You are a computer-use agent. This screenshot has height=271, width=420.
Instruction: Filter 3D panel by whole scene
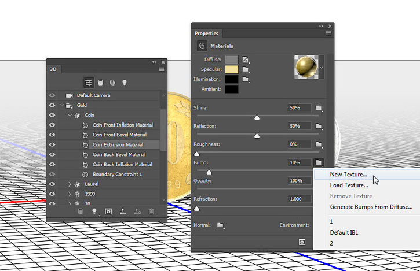click(89, 83)
